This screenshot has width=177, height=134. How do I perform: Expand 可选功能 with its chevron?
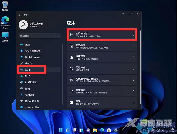point(134,69)
